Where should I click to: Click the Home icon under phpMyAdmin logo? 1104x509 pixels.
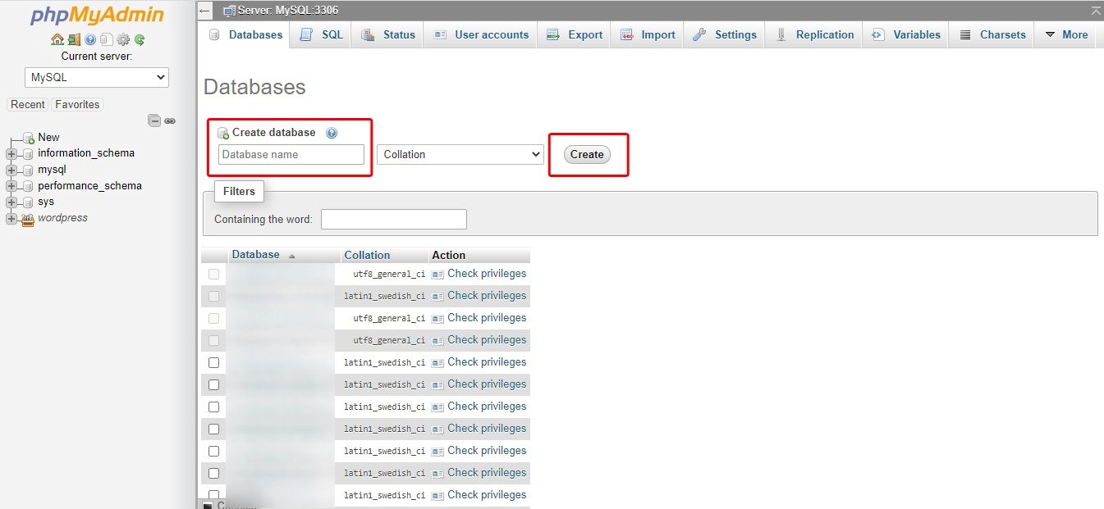(57, 39)
